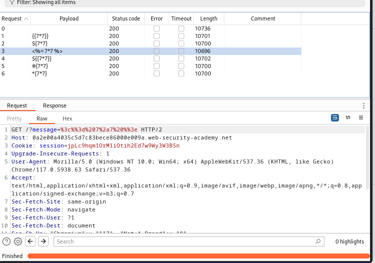Toggle Error checkbox for payload *{7*7}
Viewport: 375px width, 263px height.
coord(157,73)
